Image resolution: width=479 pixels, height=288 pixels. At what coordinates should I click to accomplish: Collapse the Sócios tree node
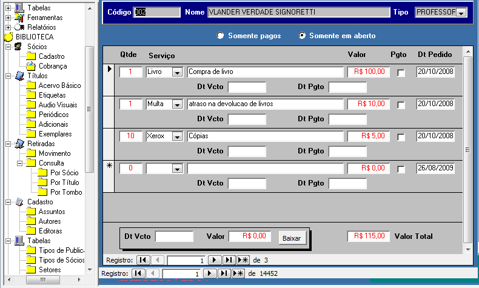click(x=8, y=47)
